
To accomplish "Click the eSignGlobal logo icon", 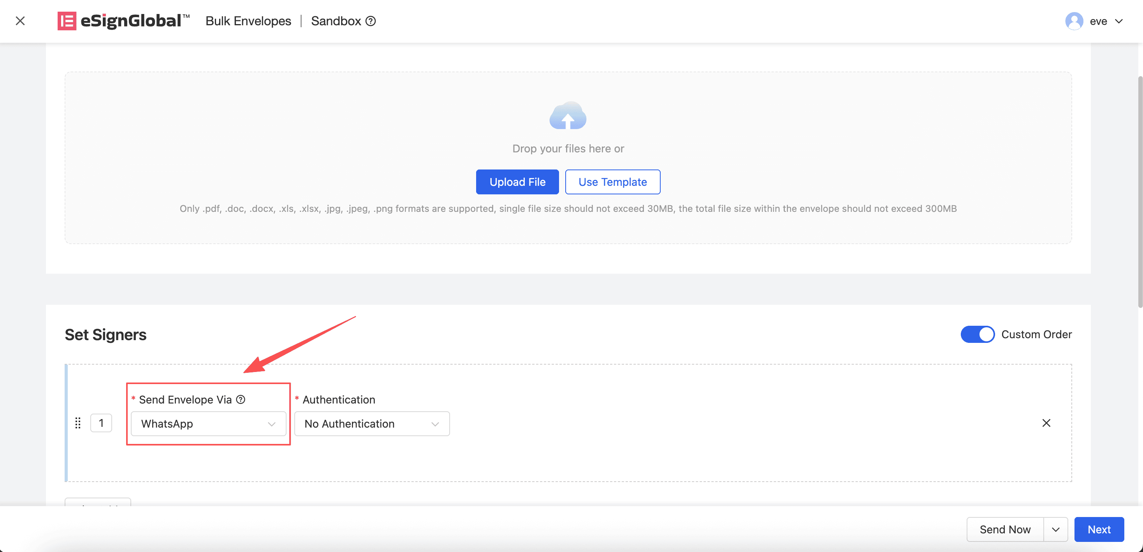I will (x=67, y=21).
